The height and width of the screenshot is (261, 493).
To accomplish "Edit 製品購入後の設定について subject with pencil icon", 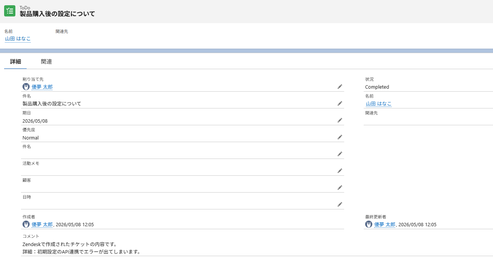I will click(340, 104).
